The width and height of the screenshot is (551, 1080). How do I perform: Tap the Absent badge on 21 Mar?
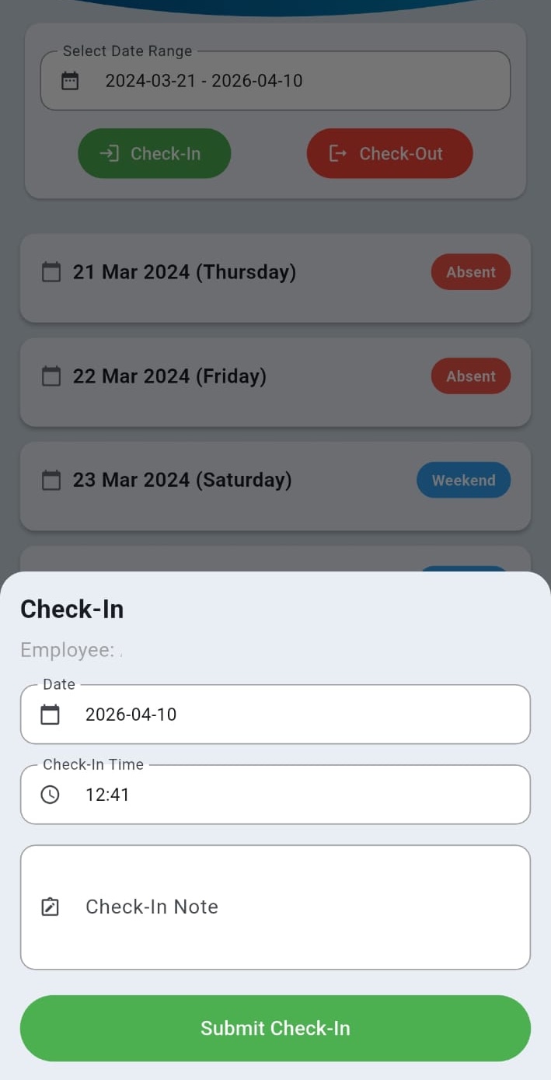471,272
